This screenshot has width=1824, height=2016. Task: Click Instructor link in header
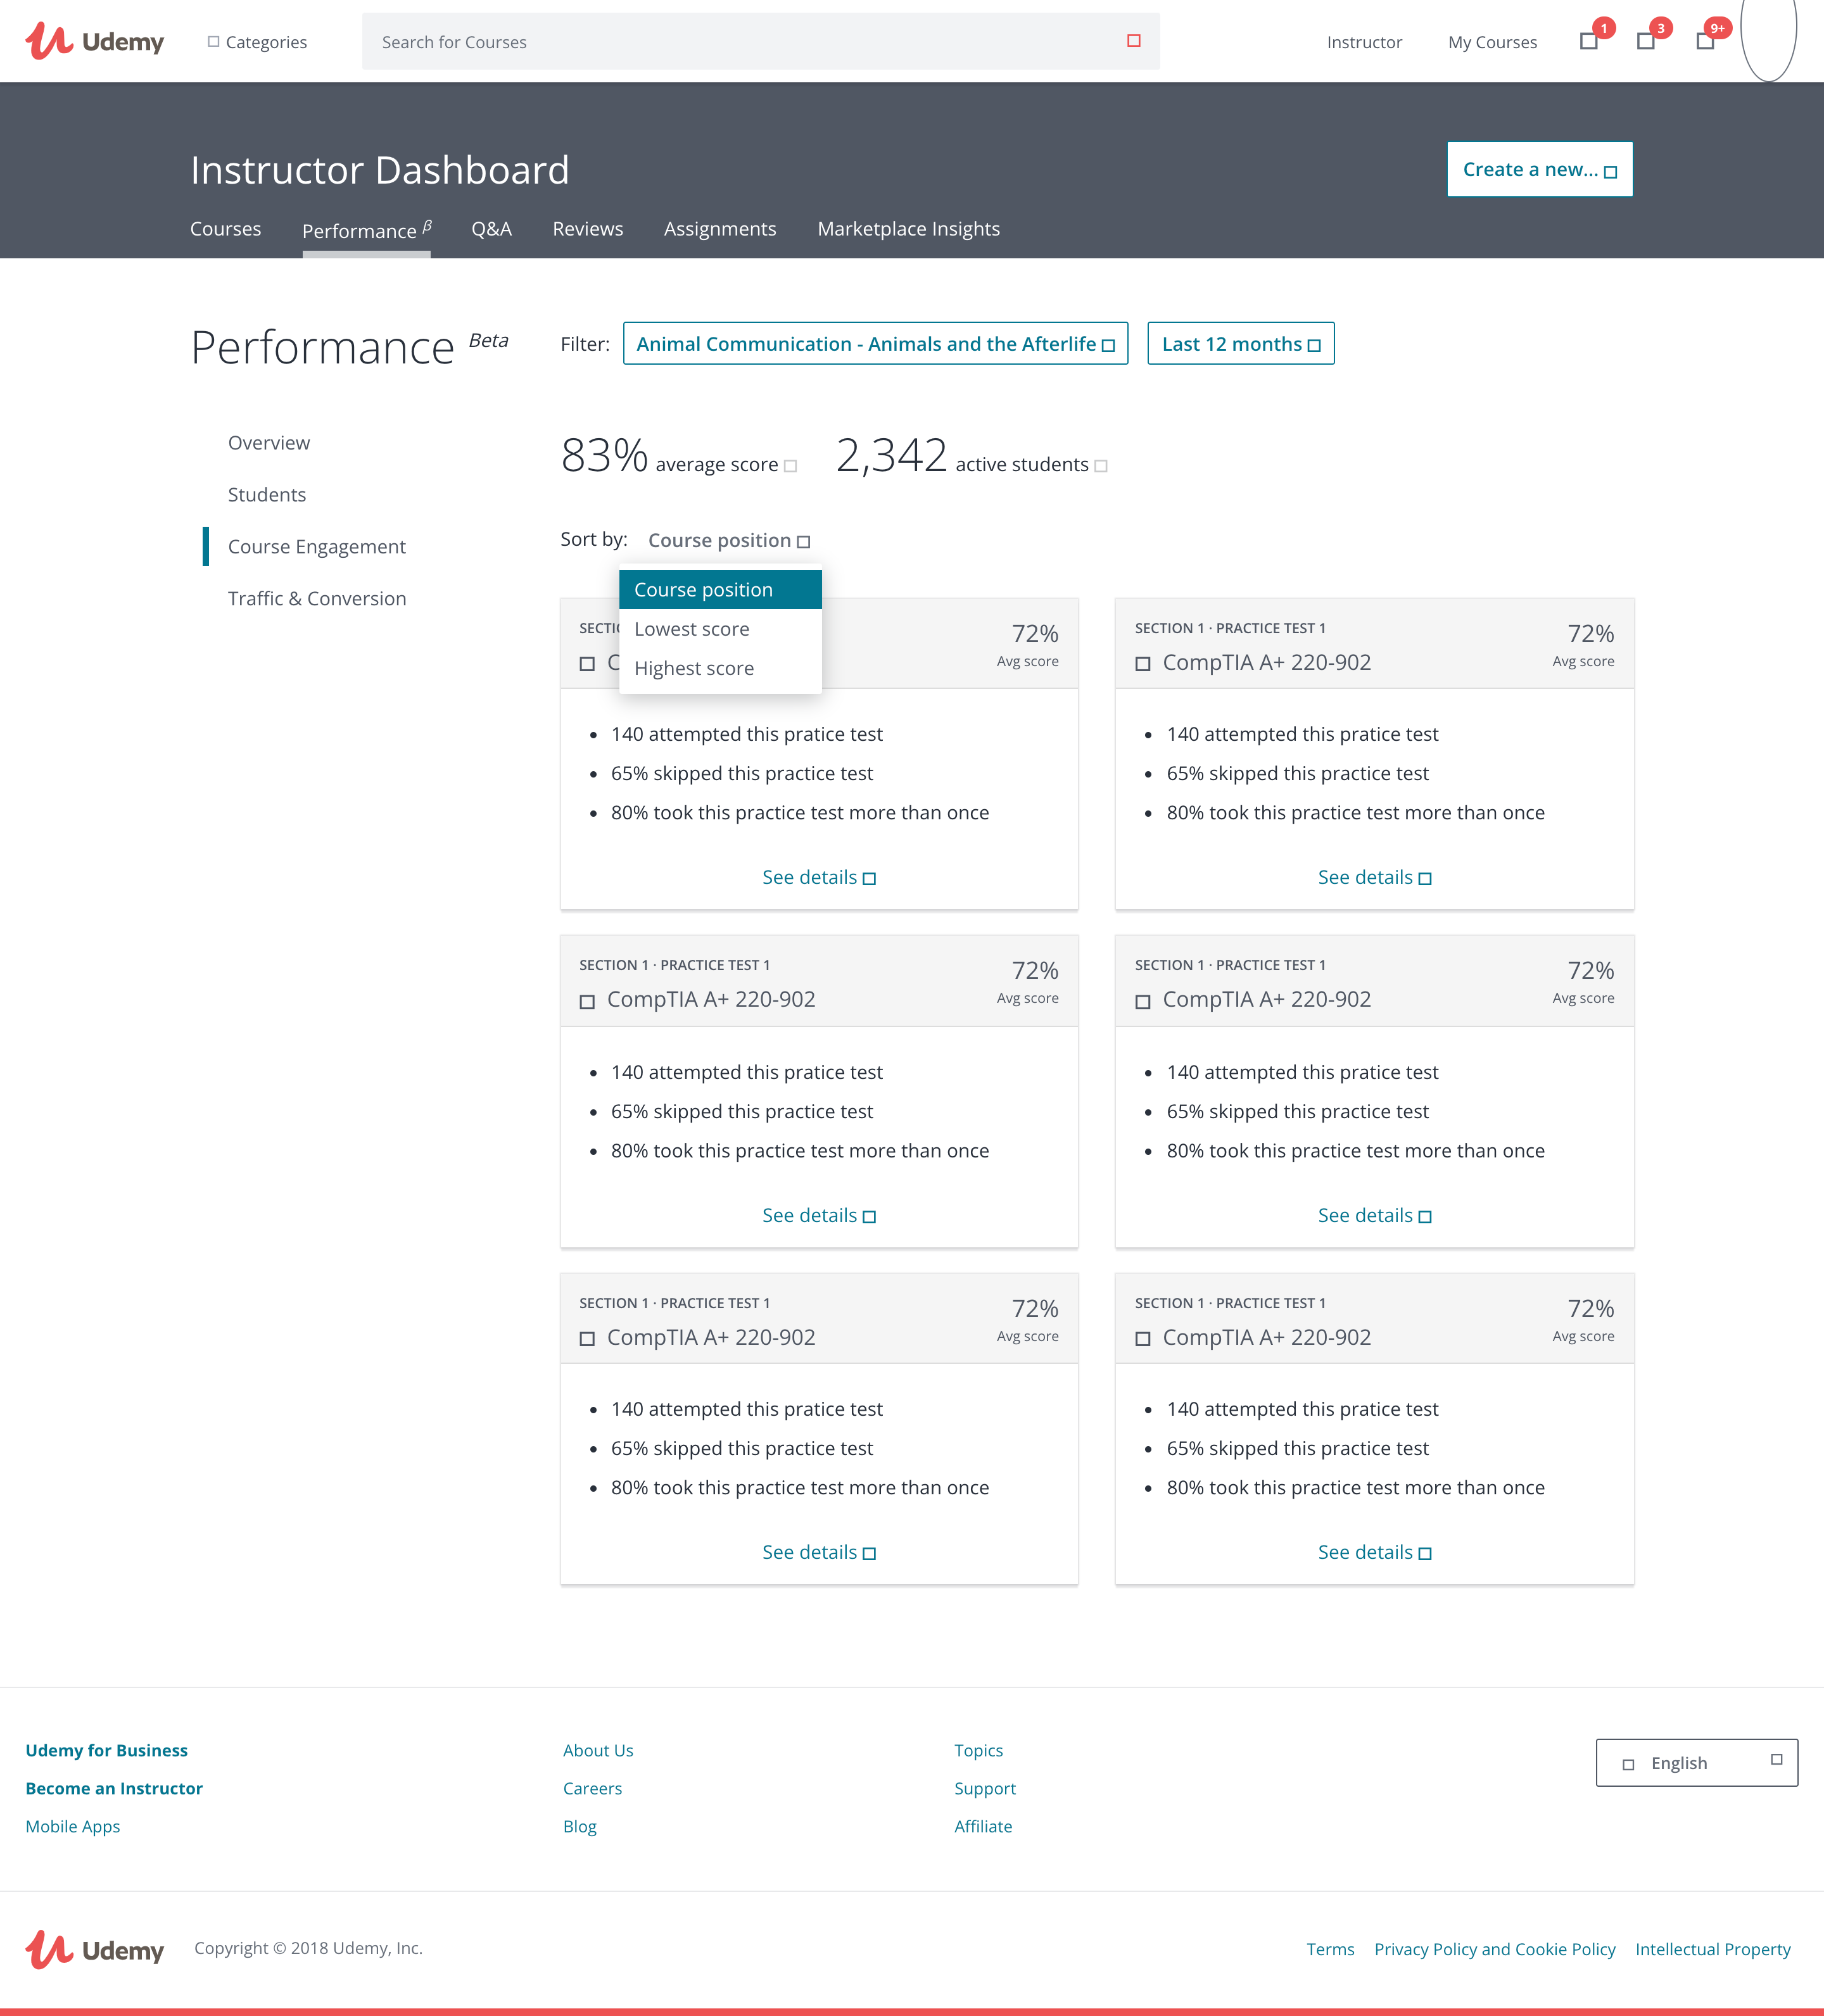click(x=1364, y=42)
